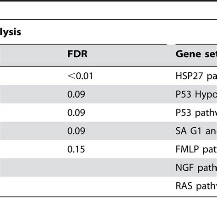Select the <0.01 FDR value
The height and width of the screenshot is (217, 217).
tap(80, 76)
